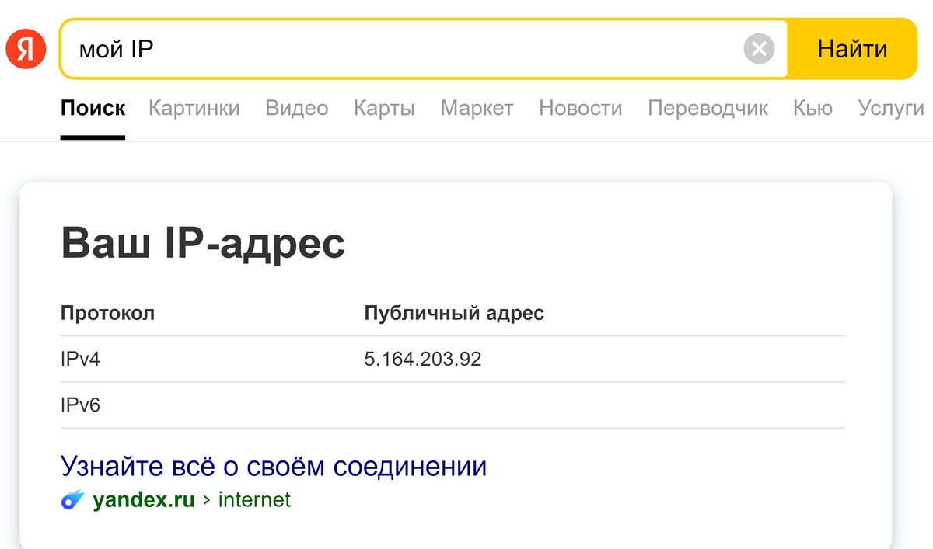
Task: Open the Маркет tab
Action: tap(477, 109)
